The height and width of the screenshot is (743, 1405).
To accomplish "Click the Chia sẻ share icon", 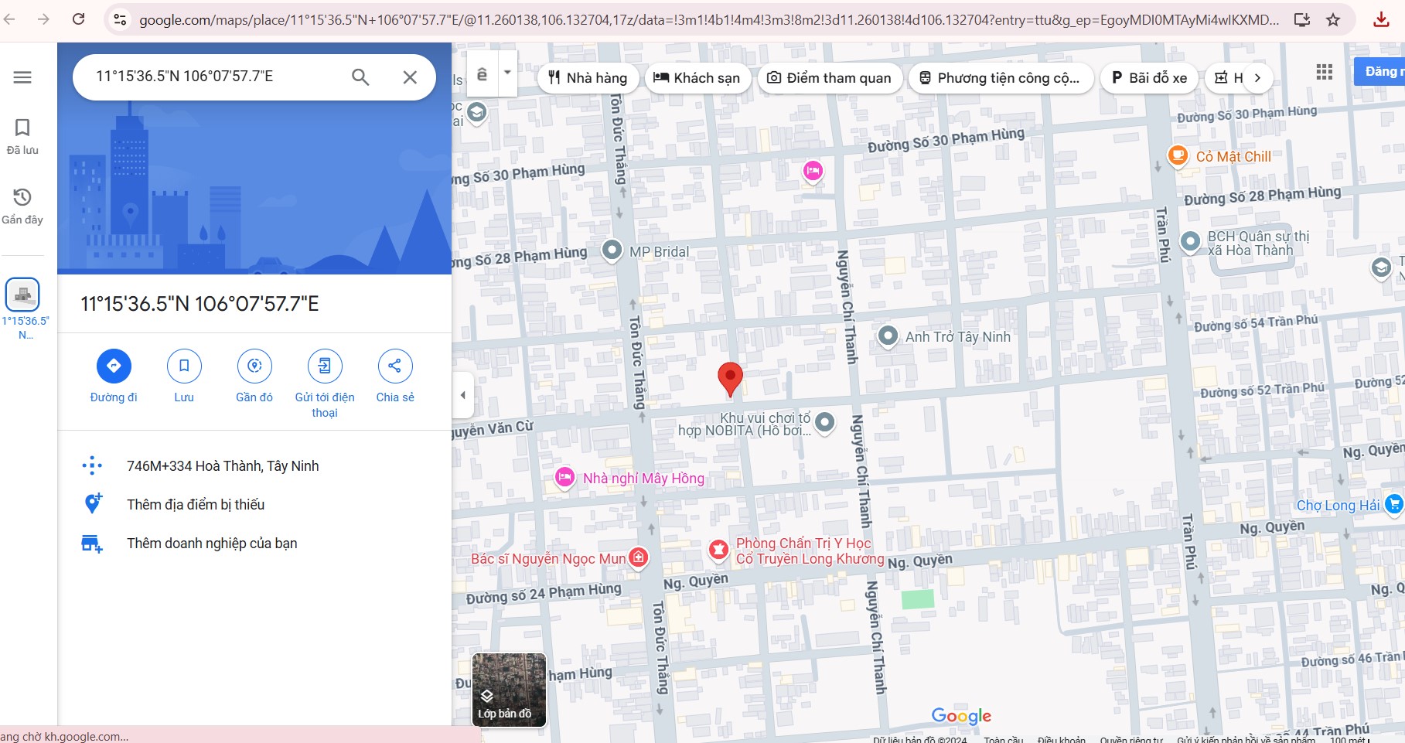I will 395,366.
